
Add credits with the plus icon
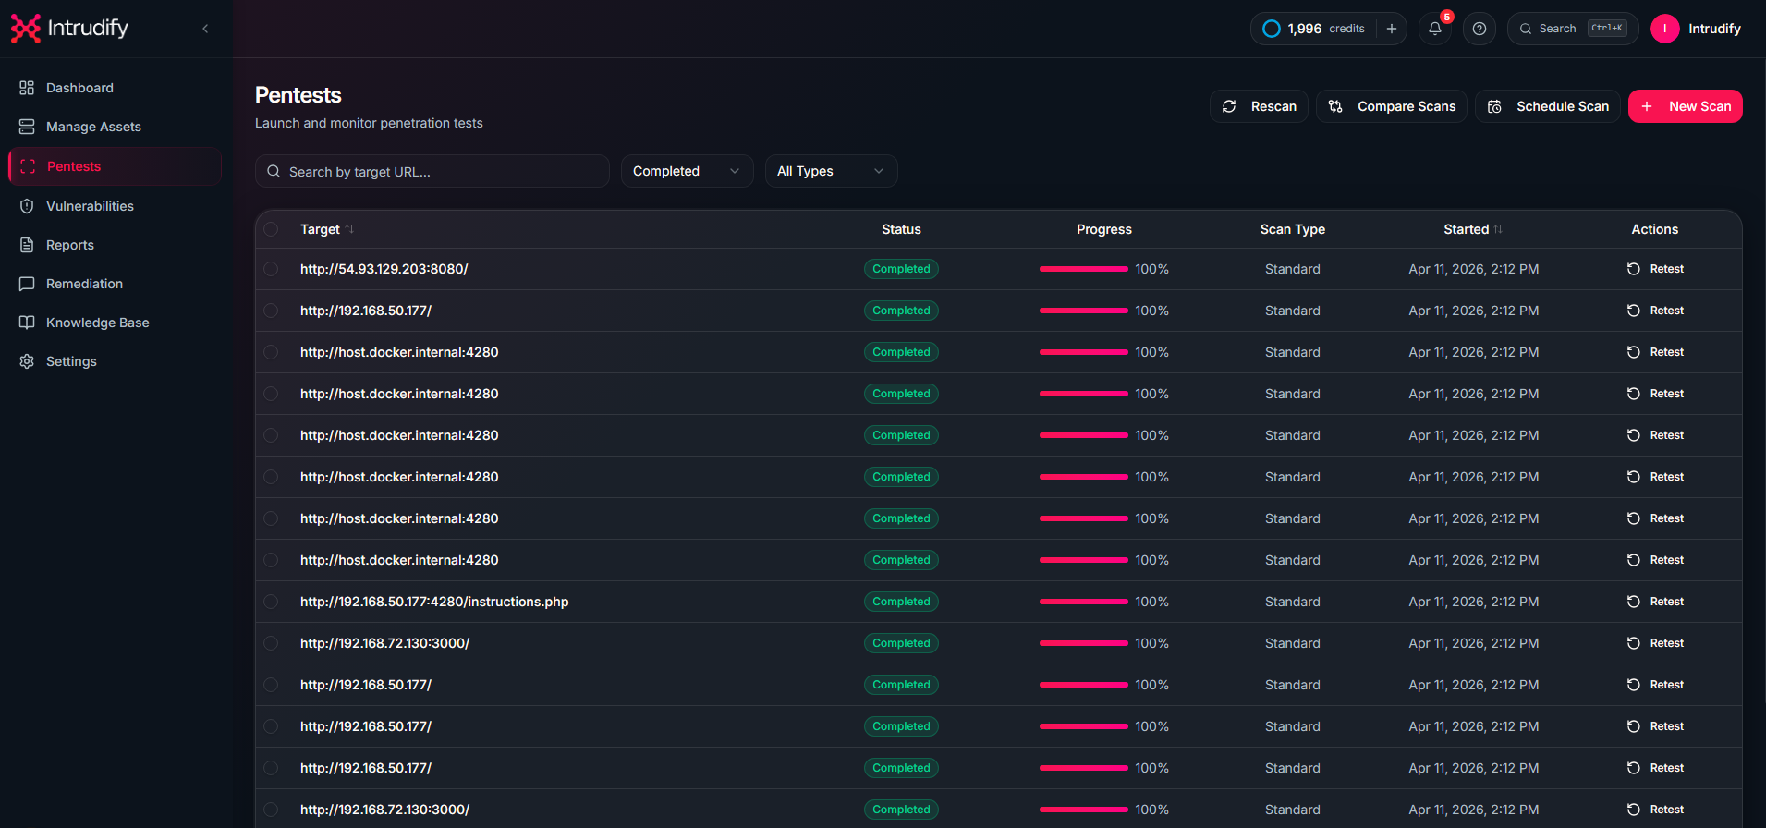coord(1392,29)
